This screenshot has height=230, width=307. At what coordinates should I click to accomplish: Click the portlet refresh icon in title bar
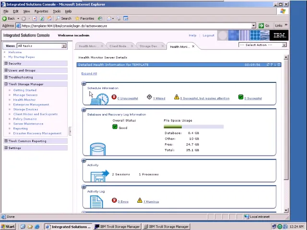[x=268, y=65]
